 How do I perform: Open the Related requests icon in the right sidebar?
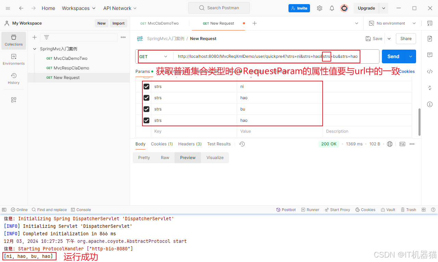[430, 88]
